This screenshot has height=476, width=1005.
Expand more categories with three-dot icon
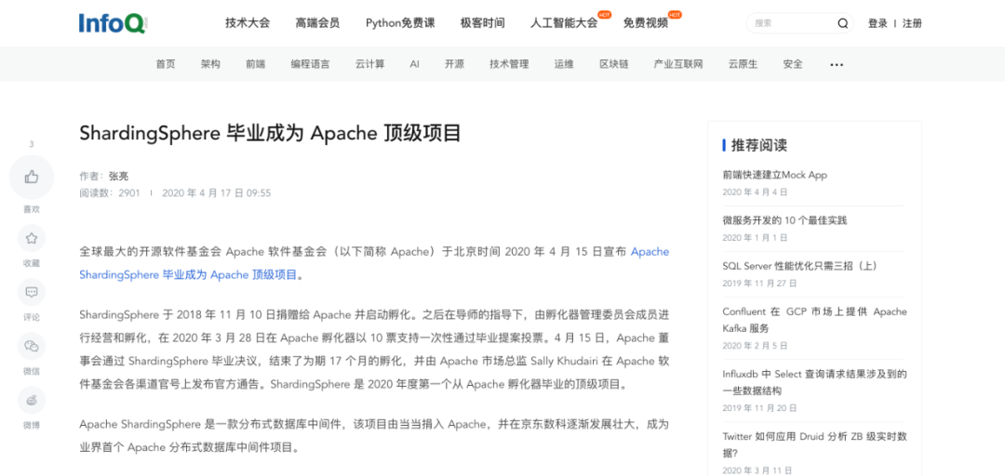pos(837,65)
